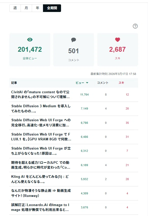Click the comment speech bubble icon
This screenshot has height=216, width=148.
pyautogui.click(x=73, y=40)
